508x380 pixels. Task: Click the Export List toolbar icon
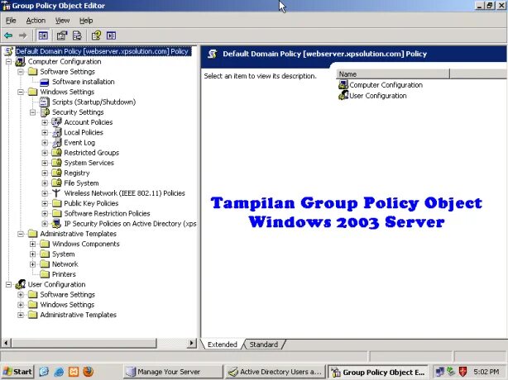coord(78,36)
